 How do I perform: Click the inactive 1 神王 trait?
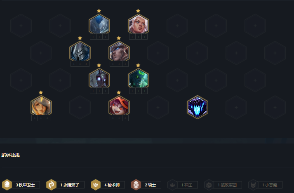pos(182,185)
